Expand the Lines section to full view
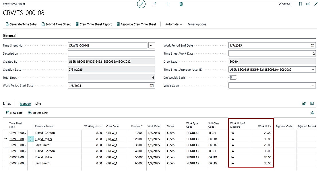The height and width of the screenshot is (171, 318). [312, 103]
